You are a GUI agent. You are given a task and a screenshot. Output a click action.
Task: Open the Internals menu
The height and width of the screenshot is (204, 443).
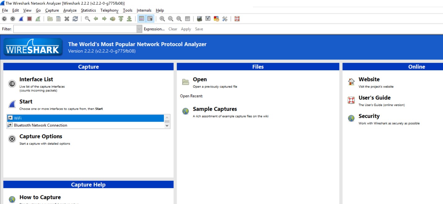click(144, 10)
